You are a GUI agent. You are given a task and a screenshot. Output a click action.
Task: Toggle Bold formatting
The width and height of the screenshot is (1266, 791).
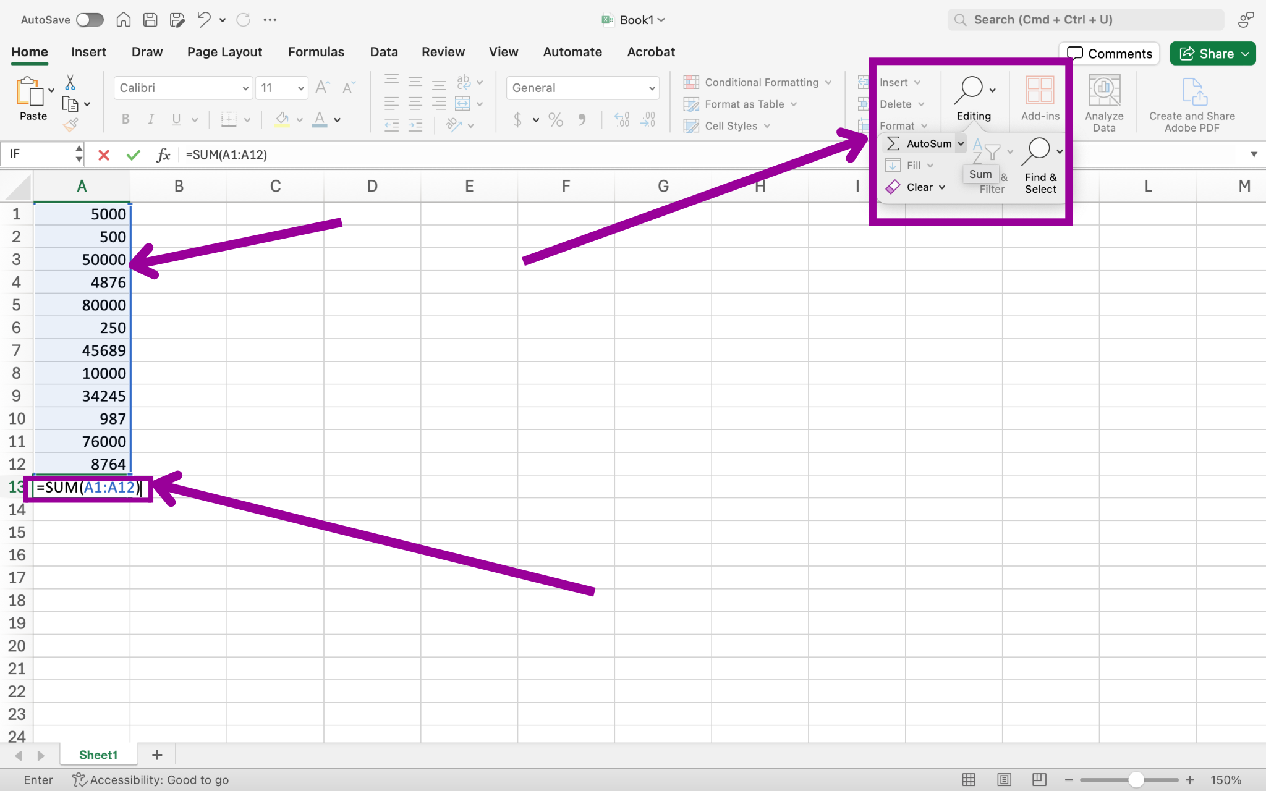(x=125, y=119)
